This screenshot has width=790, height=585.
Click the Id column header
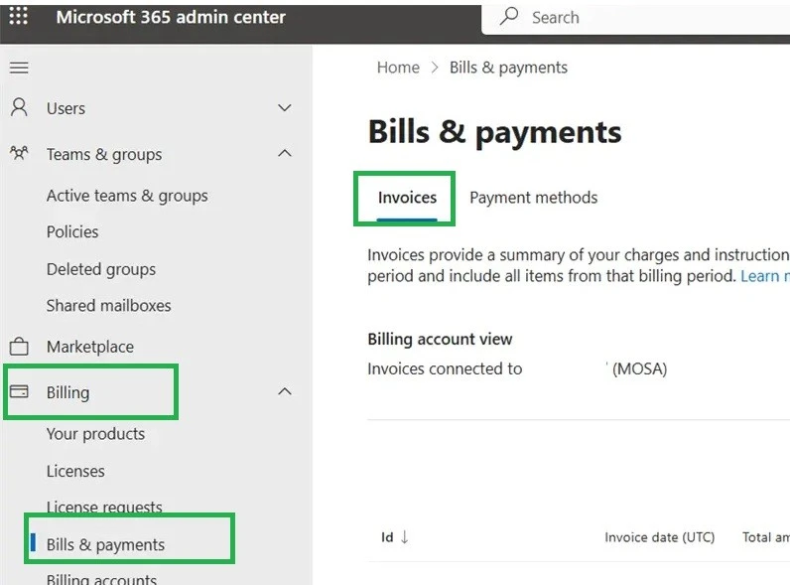pos(387,537)
